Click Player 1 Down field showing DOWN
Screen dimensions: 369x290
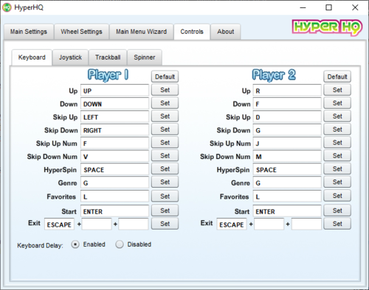[x=114, y=104]
